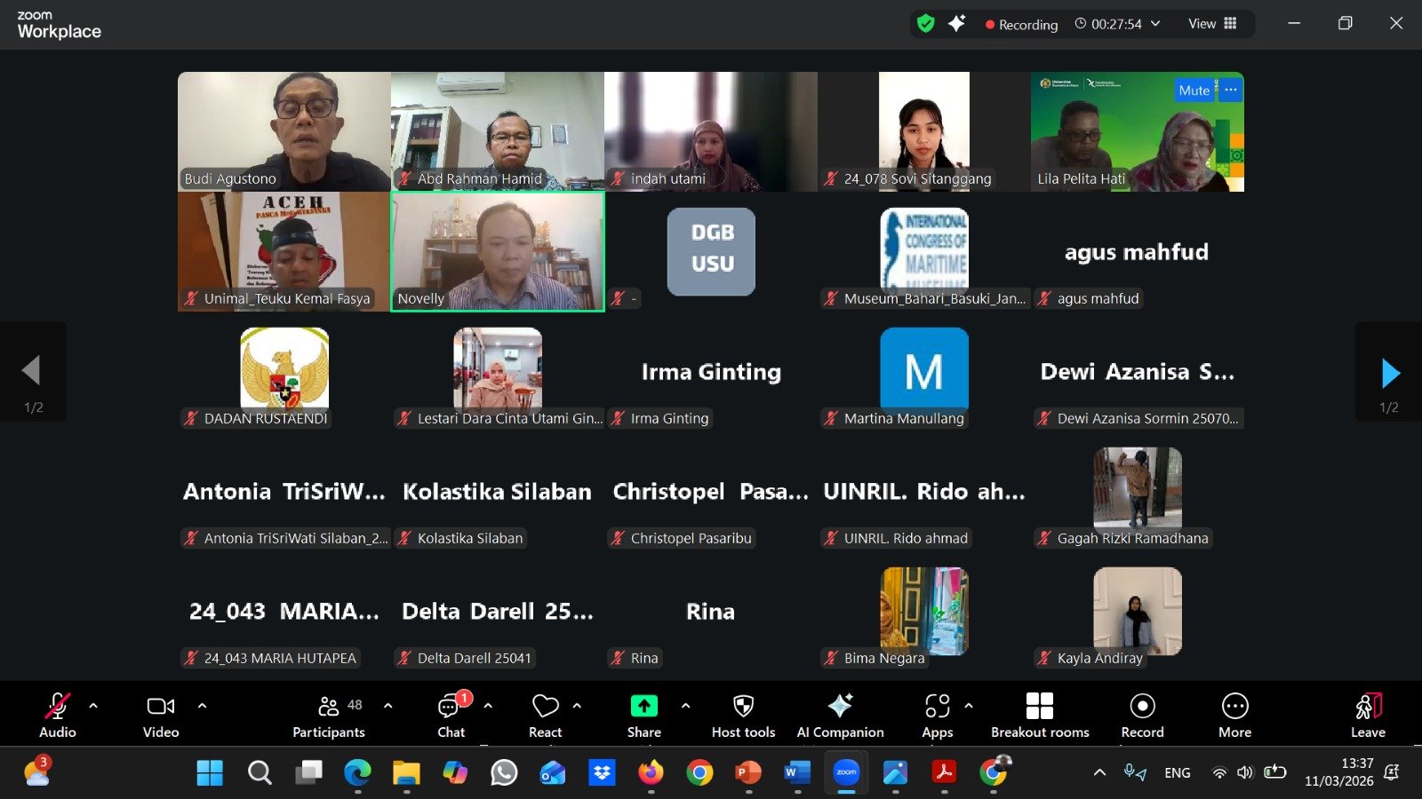Open the Participants panel
The height and width of the screenshot is (799, 1422).
[328, 715]
